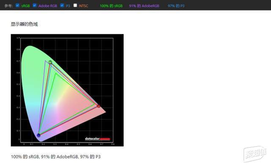The image size is (271, 167).
Task: Uncheck the Adobe RGB reference checkbox
Action: [x=34, y=6]
